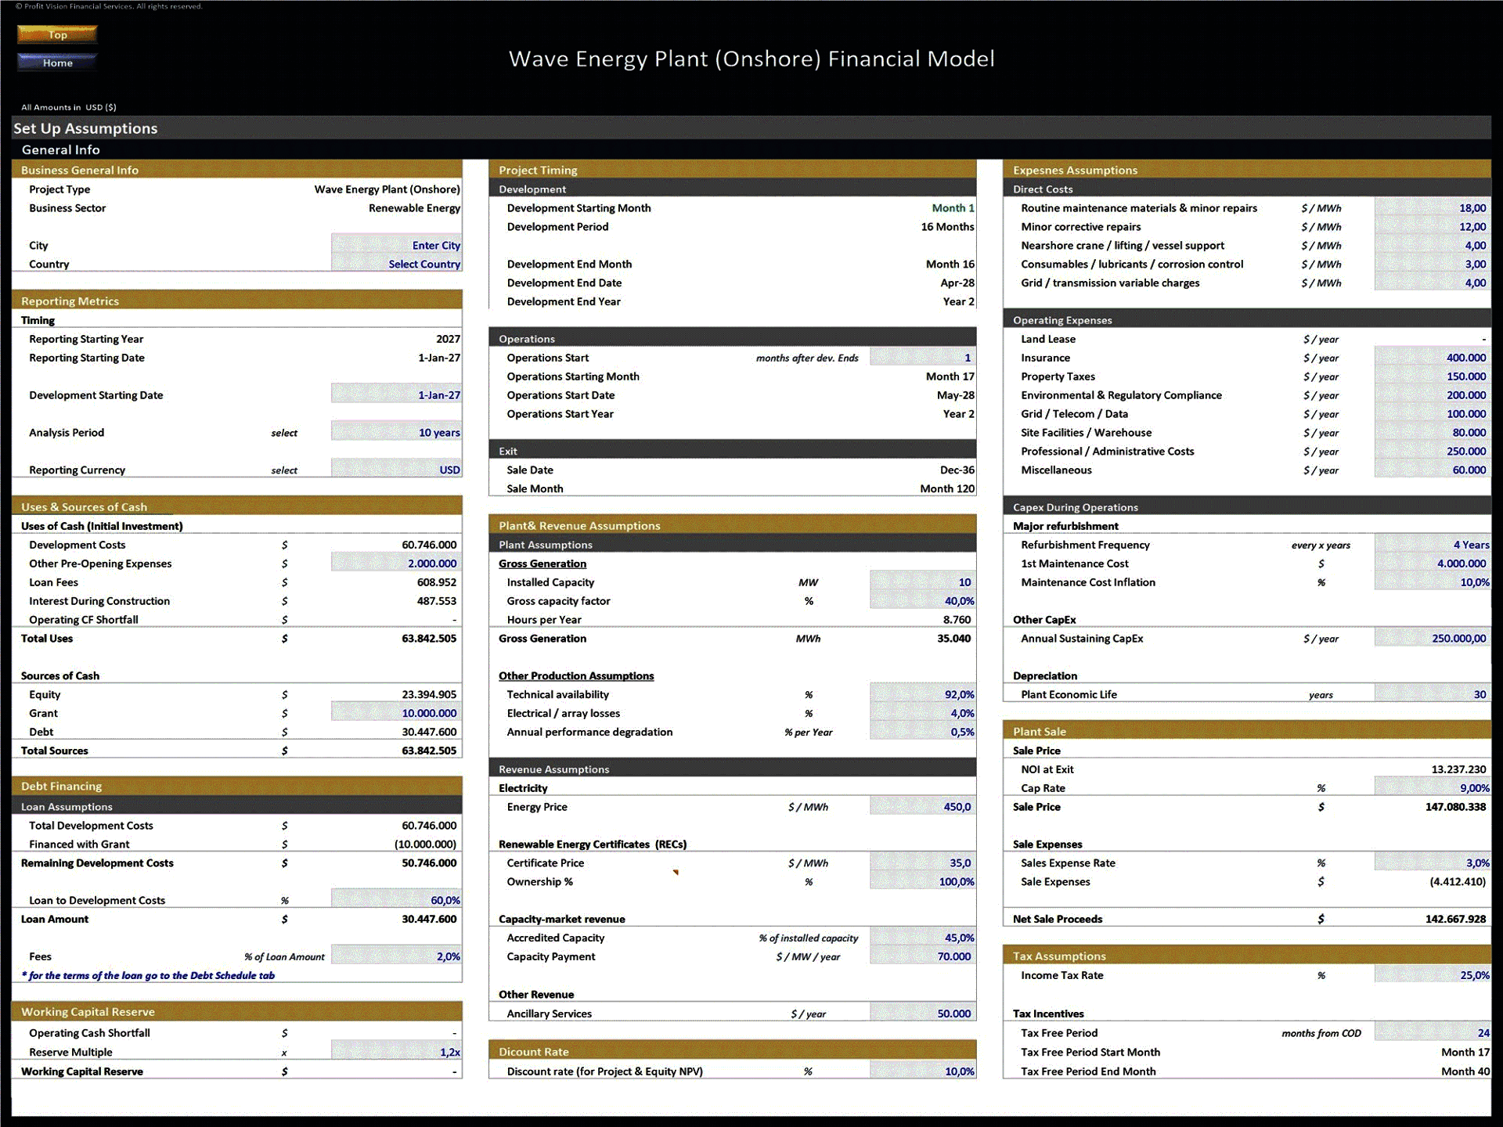1503x1127 pixels.
Task: Select the Energy Price 450,0 cell
Action: [923, 807]
